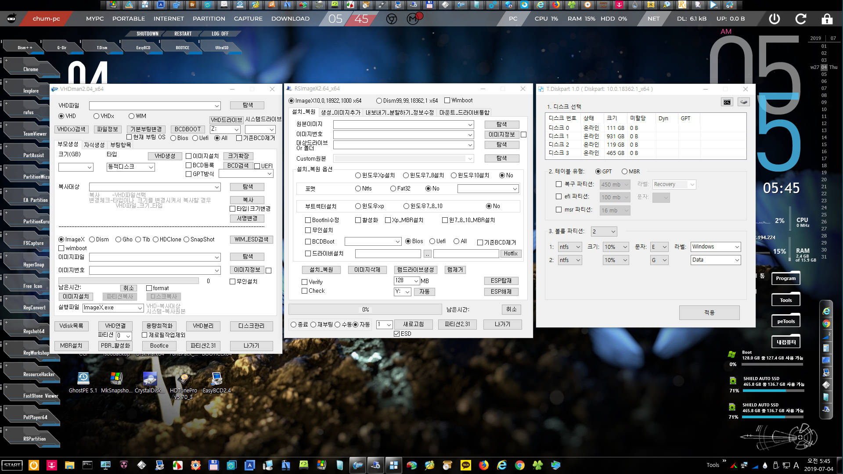Open KakaoTalk icon in bottom taskbar
Viewport: 843px width, 474px height.
coord(465,465)
